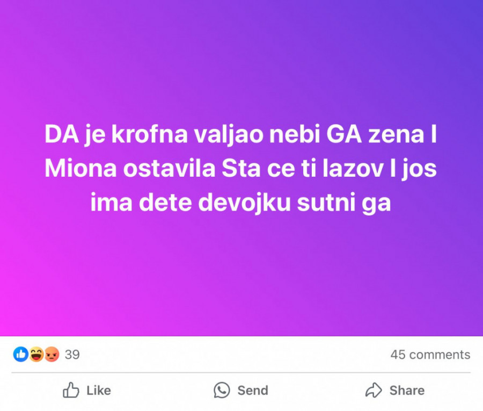Click the angry face reaction emoji

pyautogui.click(x=52, y=354)
